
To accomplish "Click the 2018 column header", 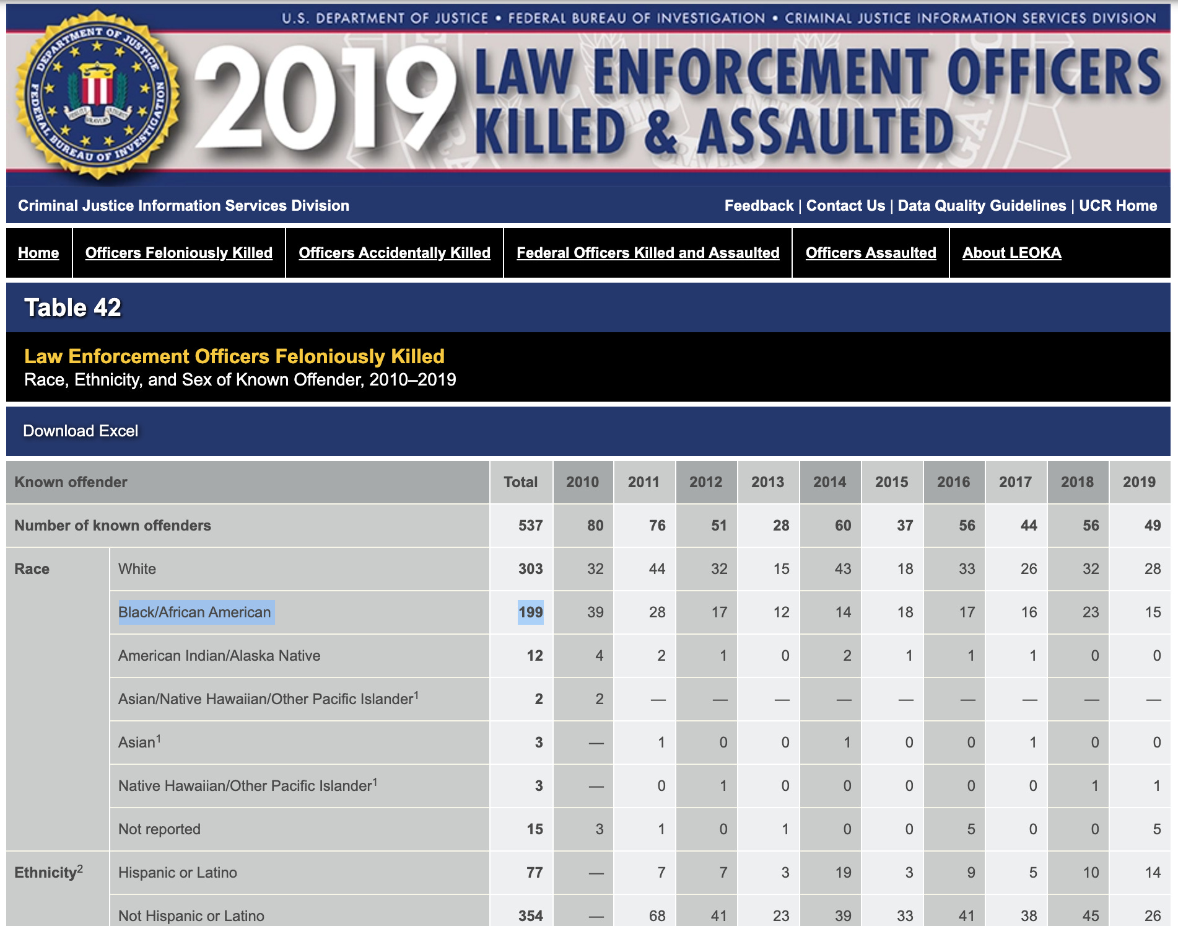I will [x=1077, y=482].
